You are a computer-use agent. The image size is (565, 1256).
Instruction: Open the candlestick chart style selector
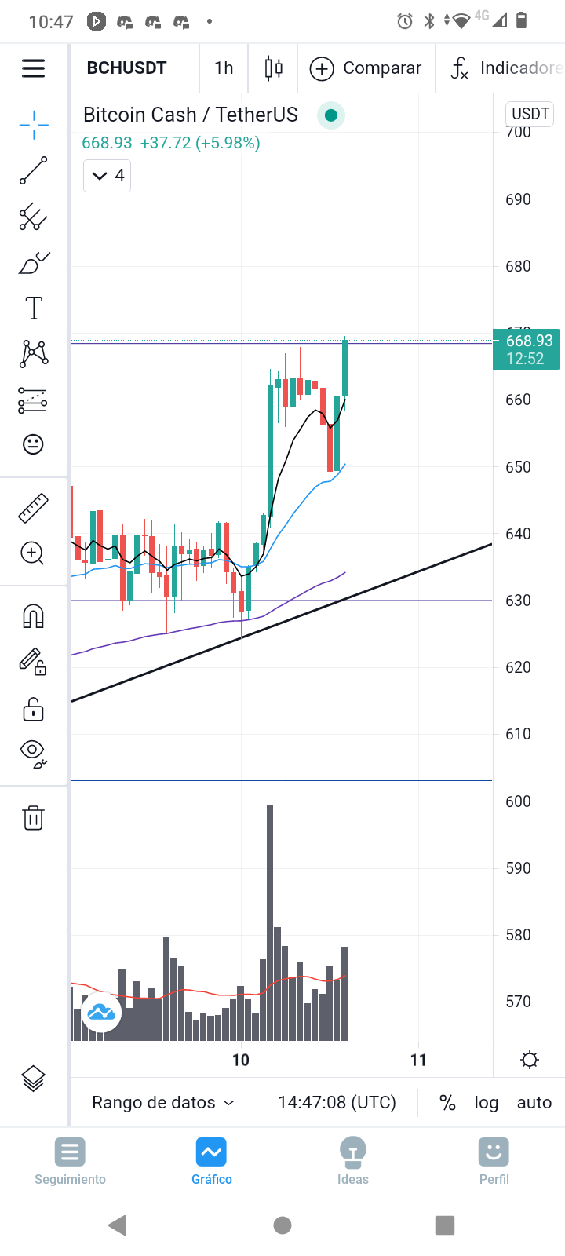pyautogui.click(x=273, y=68)
